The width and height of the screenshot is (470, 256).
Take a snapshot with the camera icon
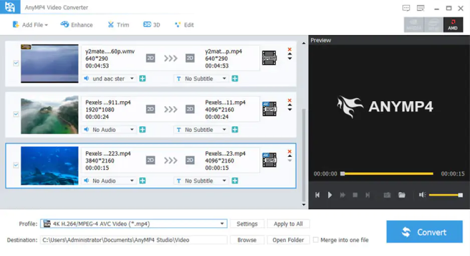pos(387,195)
